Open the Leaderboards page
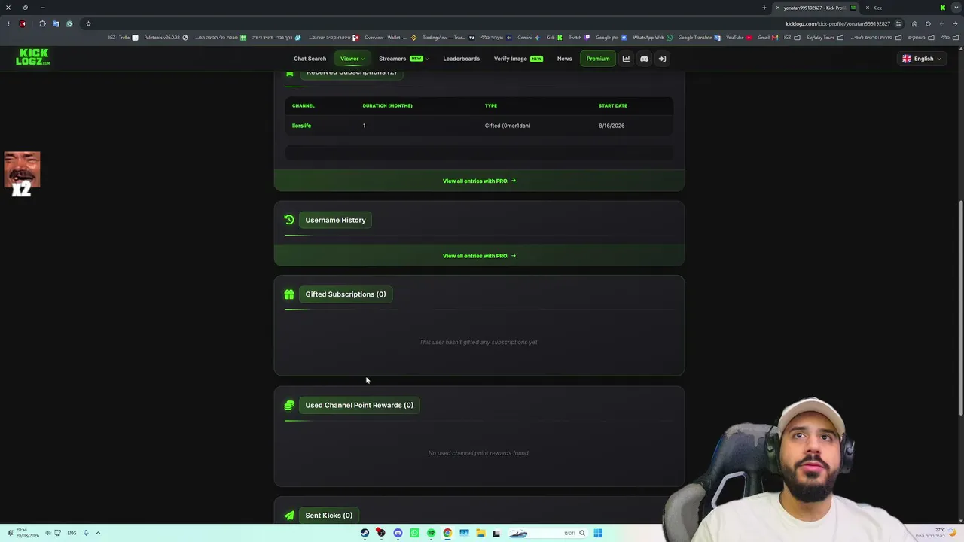The height and width of the screenshot is (542, 964). click(461, 59)
